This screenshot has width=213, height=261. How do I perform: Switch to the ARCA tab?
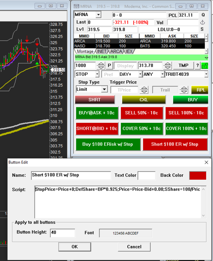click(116, 51)
